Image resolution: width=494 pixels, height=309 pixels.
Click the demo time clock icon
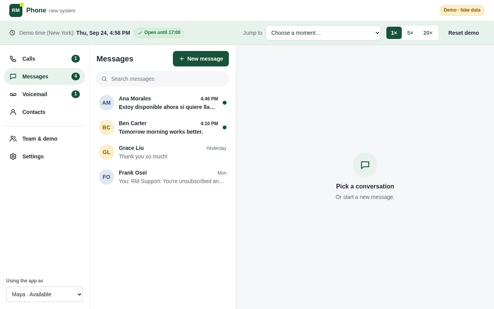[x=12, y=33]
